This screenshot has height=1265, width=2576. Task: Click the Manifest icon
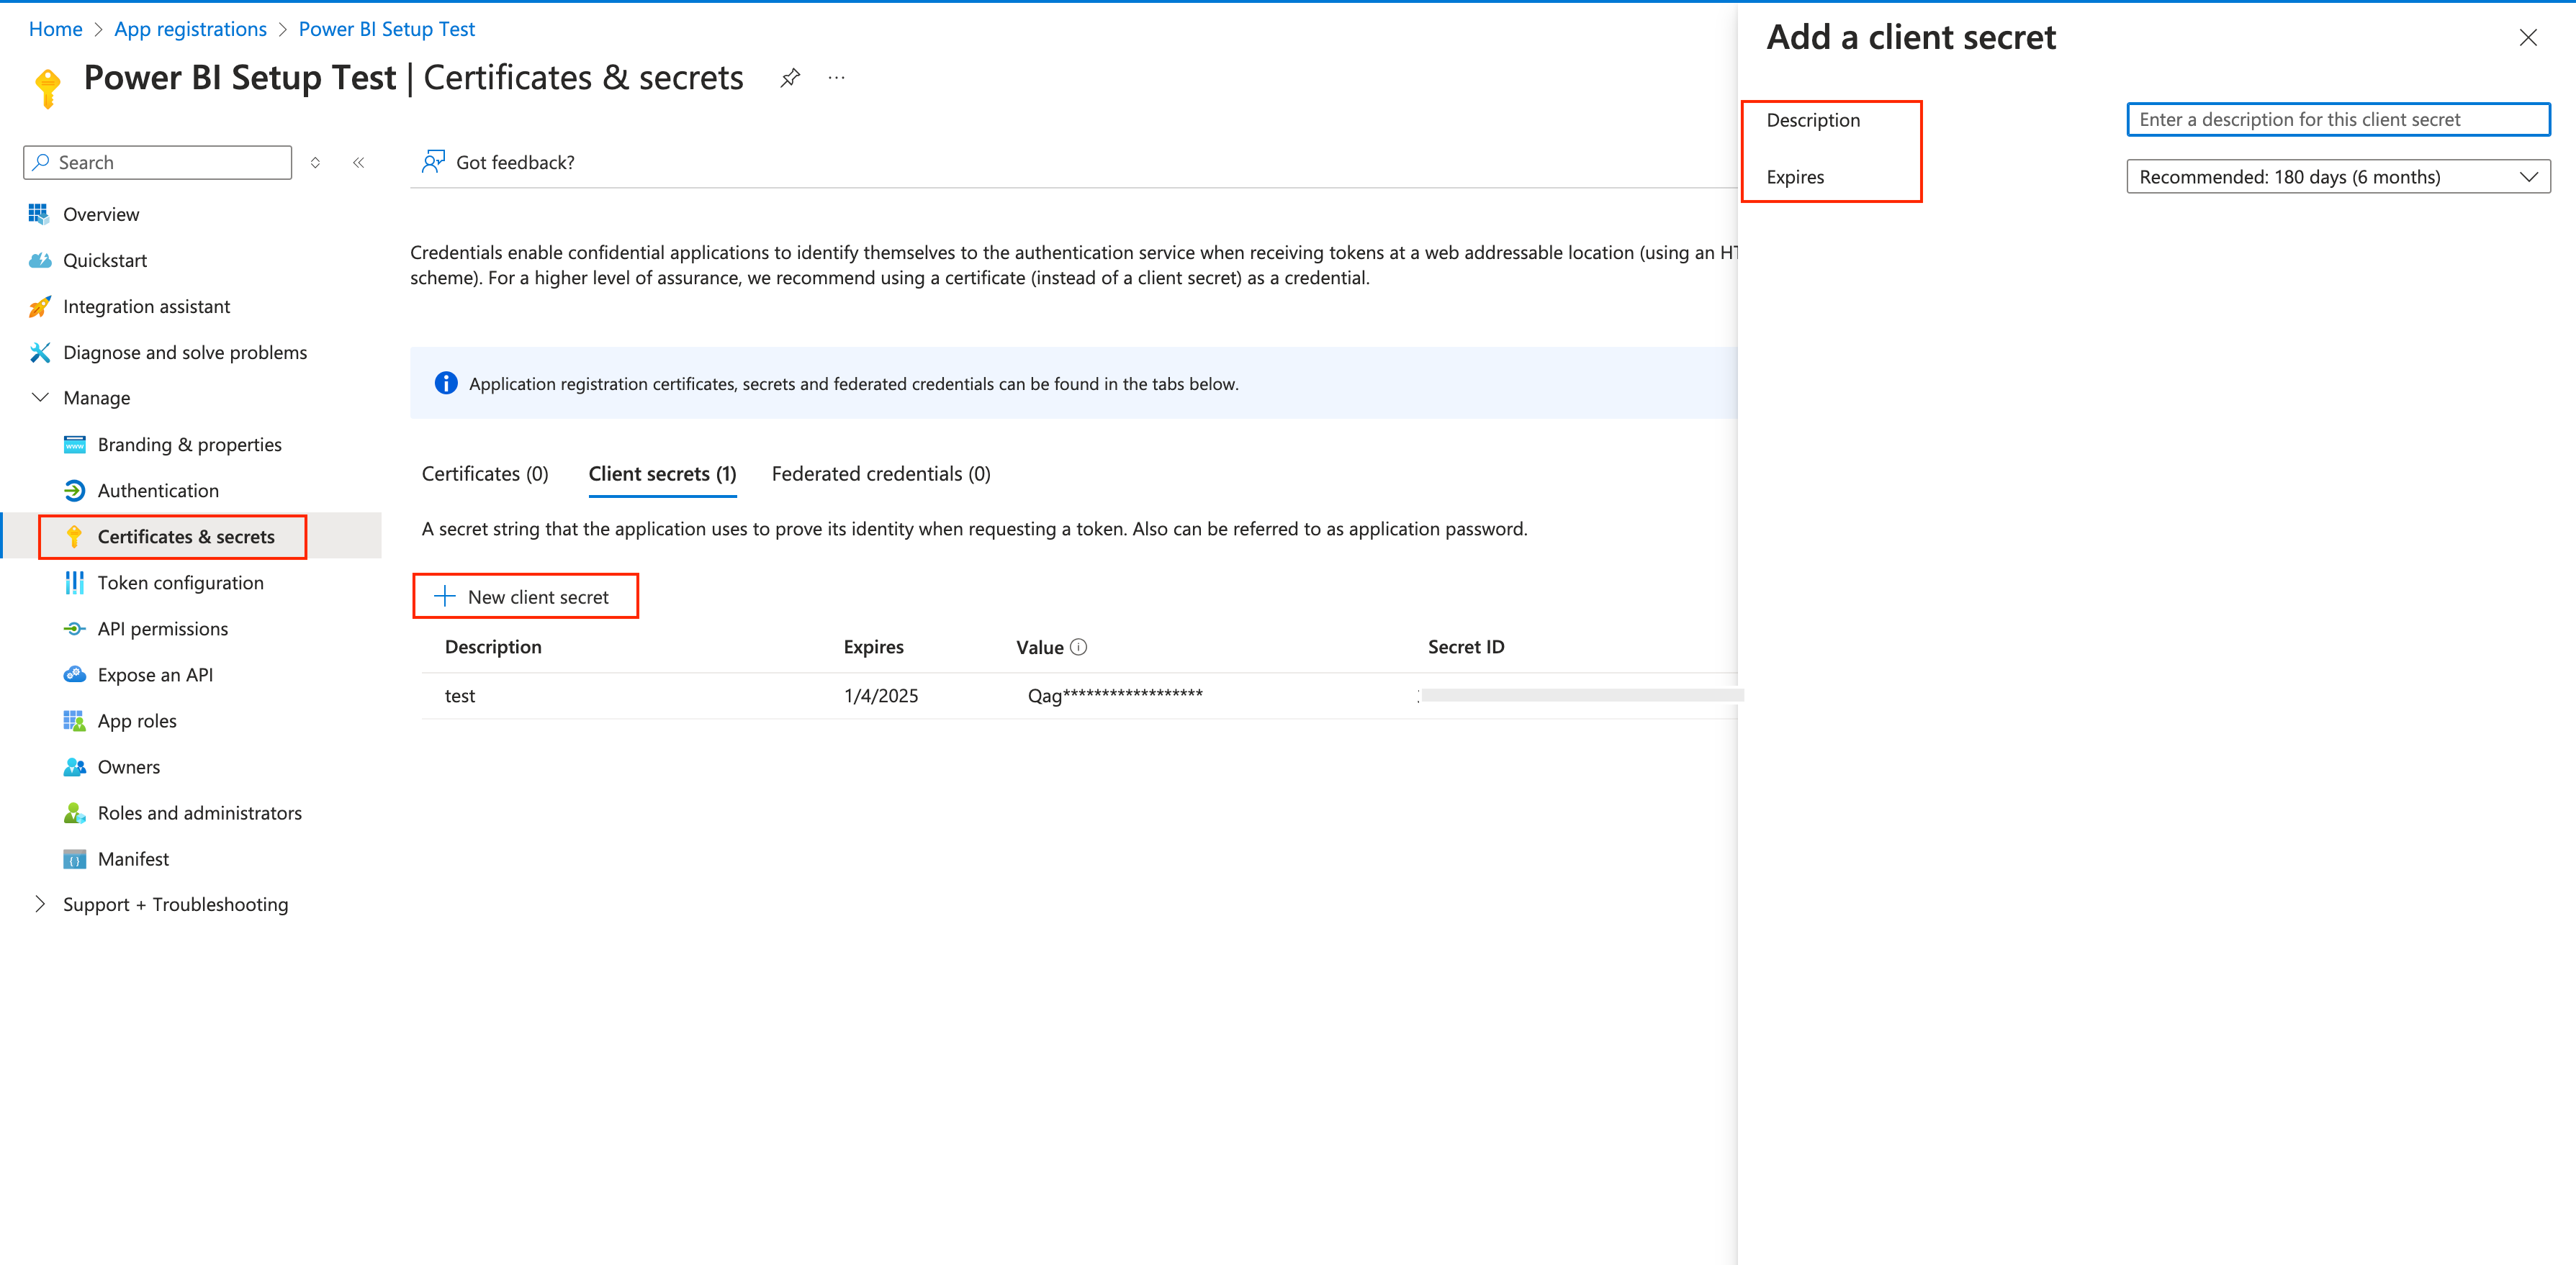coord(74,859)
